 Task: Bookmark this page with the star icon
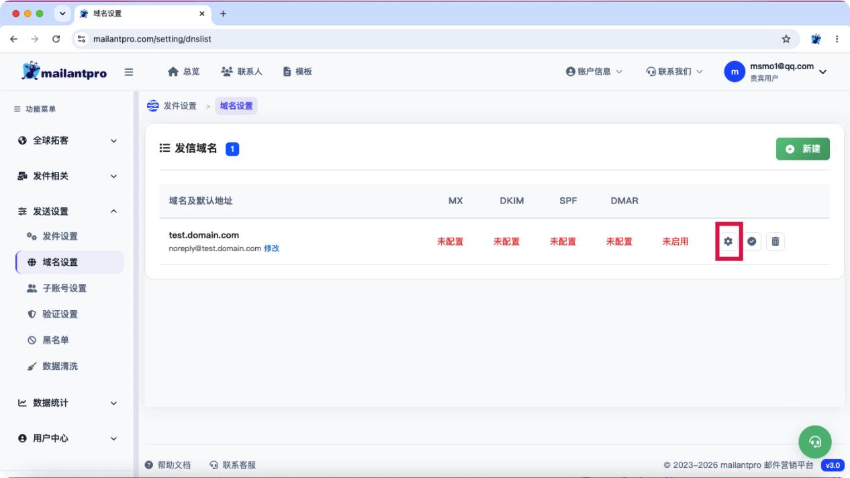(786, 39)
